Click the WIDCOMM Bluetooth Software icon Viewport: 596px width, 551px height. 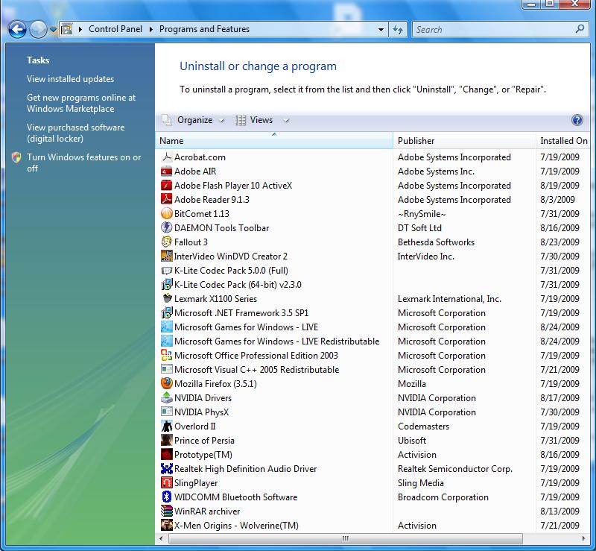[x=165, y=497]
